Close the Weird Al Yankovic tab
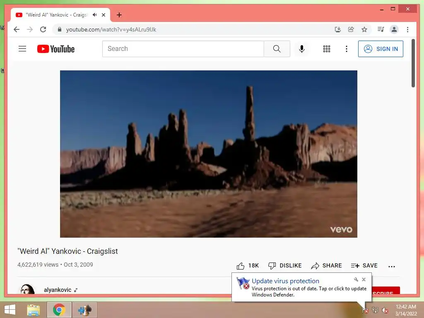424x318 pixels. point(104,15)
